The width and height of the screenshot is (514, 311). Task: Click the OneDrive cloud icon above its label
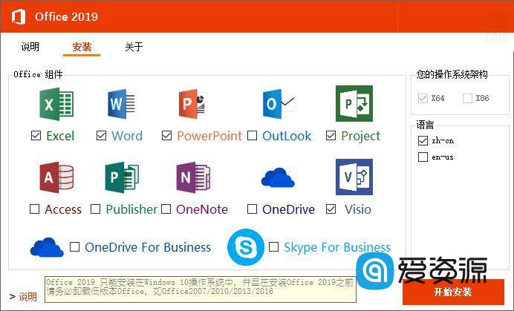coord(278,177)
